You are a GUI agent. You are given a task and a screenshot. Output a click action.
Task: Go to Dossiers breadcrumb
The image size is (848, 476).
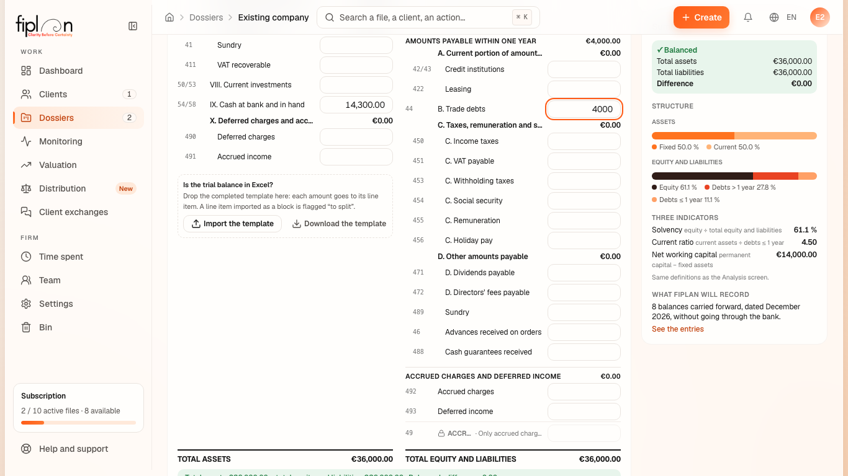point(206,17)
